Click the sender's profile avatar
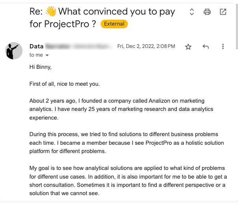 click(14, 51)
